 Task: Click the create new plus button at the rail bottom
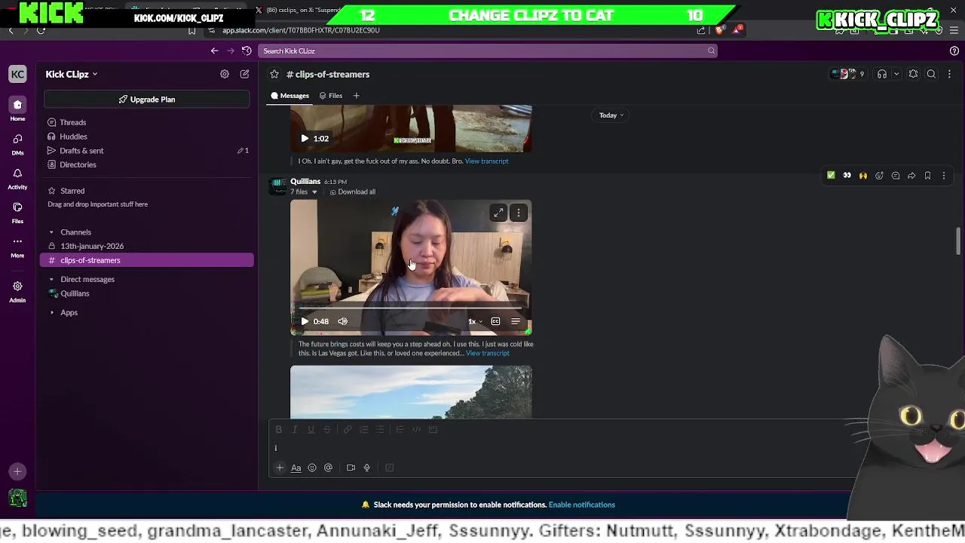click(17, 471)
